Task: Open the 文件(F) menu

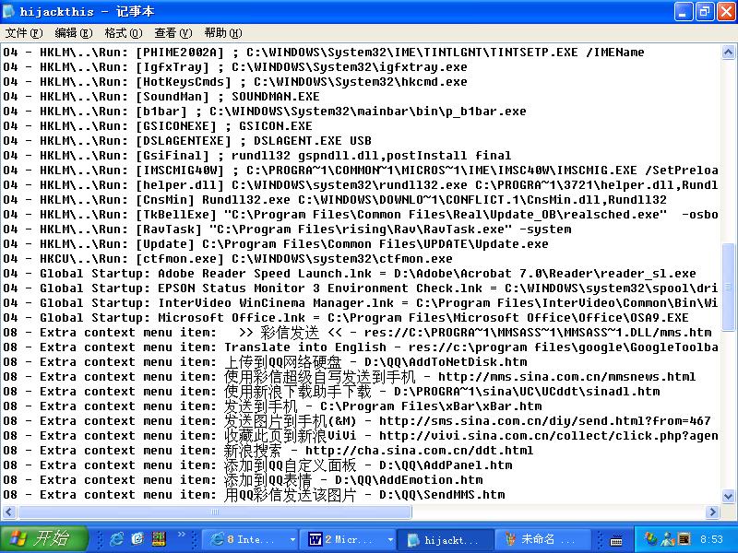Action: coord(24,33)
